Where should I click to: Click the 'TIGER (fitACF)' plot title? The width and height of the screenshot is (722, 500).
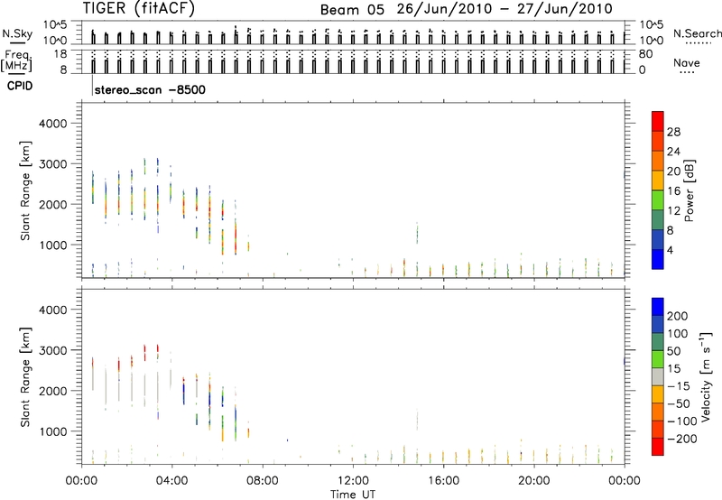139,8
